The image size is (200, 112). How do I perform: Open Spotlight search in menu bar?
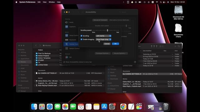[x=161, y=2]
